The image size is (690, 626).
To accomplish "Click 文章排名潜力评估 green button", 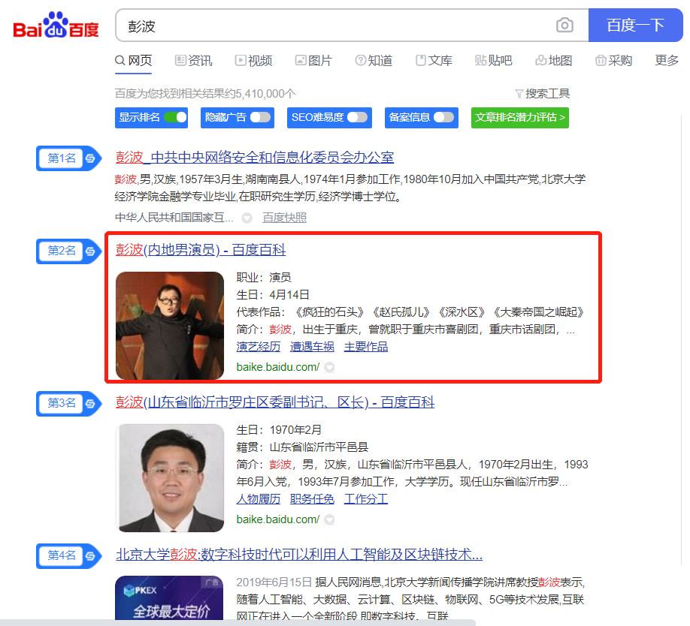I will point(519,118).
